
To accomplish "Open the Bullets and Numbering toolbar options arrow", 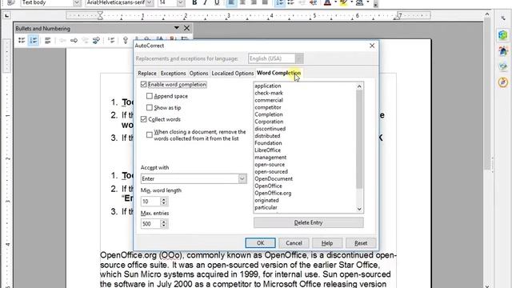I will [176, 28].
